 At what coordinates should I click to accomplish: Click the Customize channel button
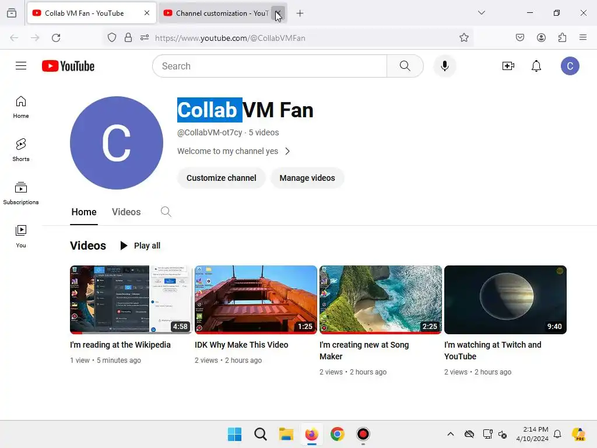coord(221,178)
